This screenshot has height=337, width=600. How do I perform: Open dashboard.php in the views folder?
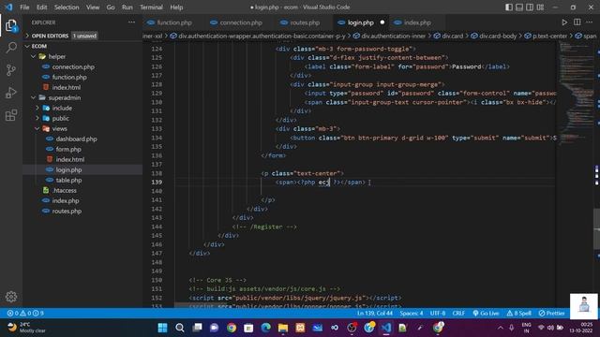(76, 139)
